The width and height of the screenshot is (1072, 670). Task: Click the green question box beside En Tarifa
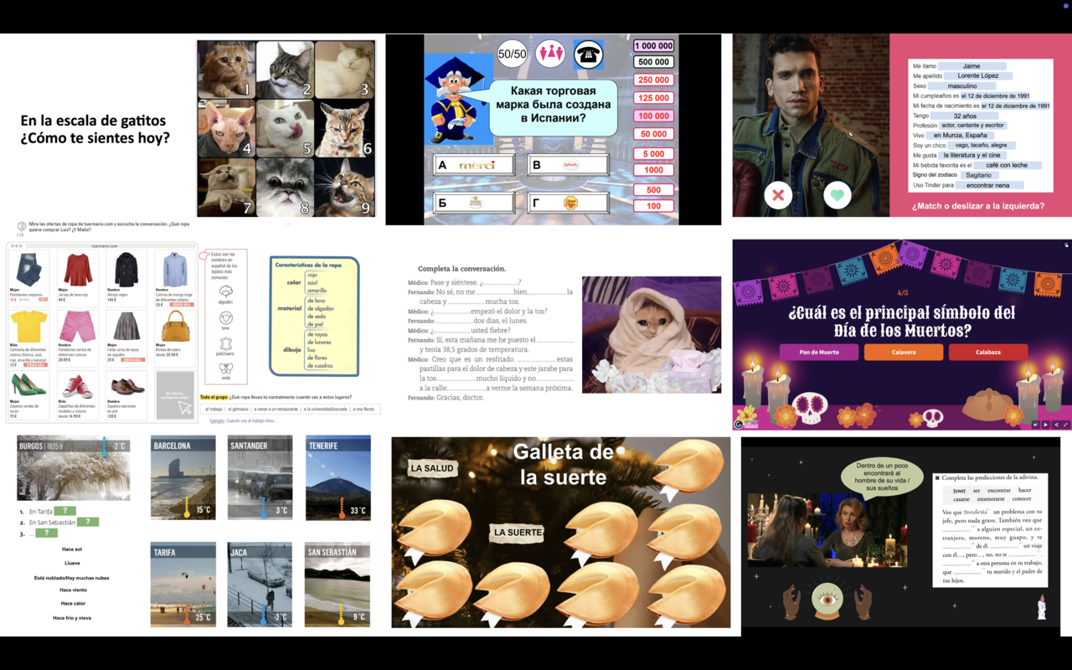64,511
